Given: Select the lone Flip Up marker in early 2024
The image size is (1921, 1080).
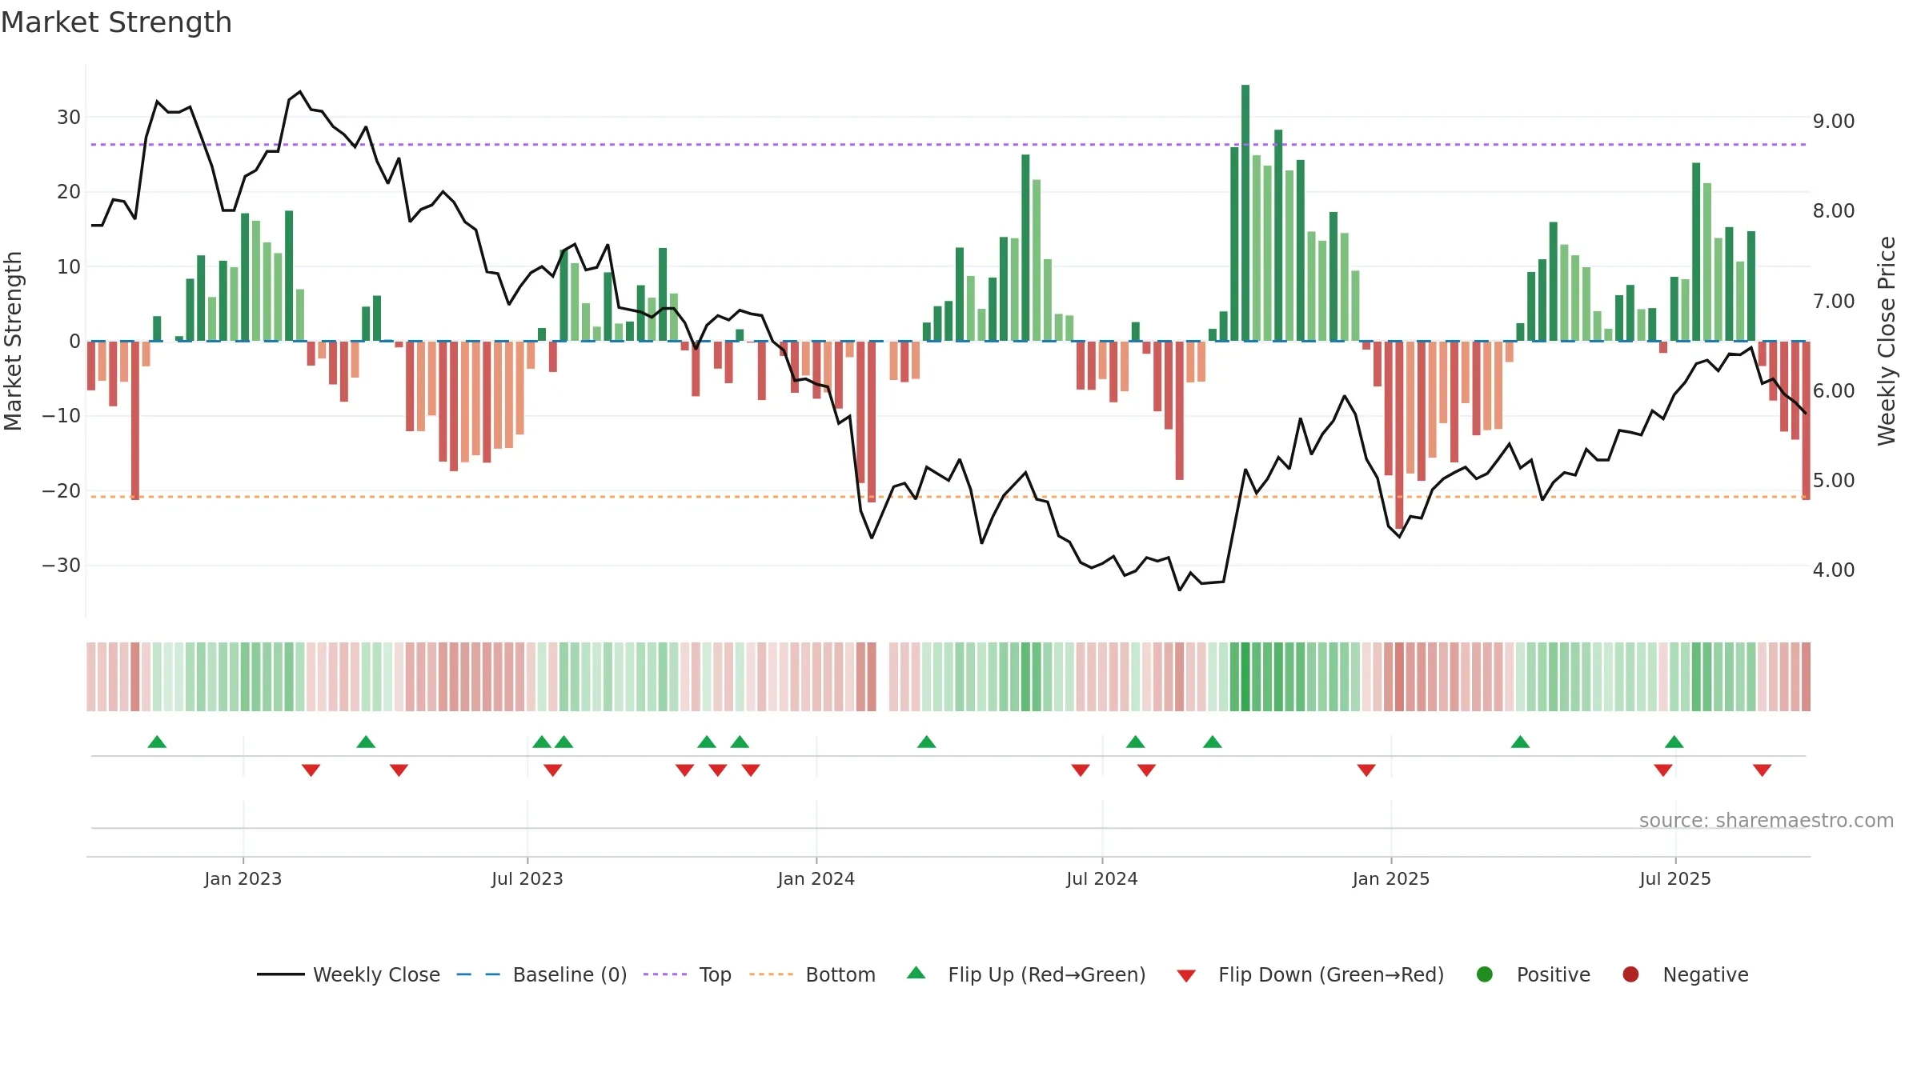Looking at the screenshot, I should click(x=927, y=742).
